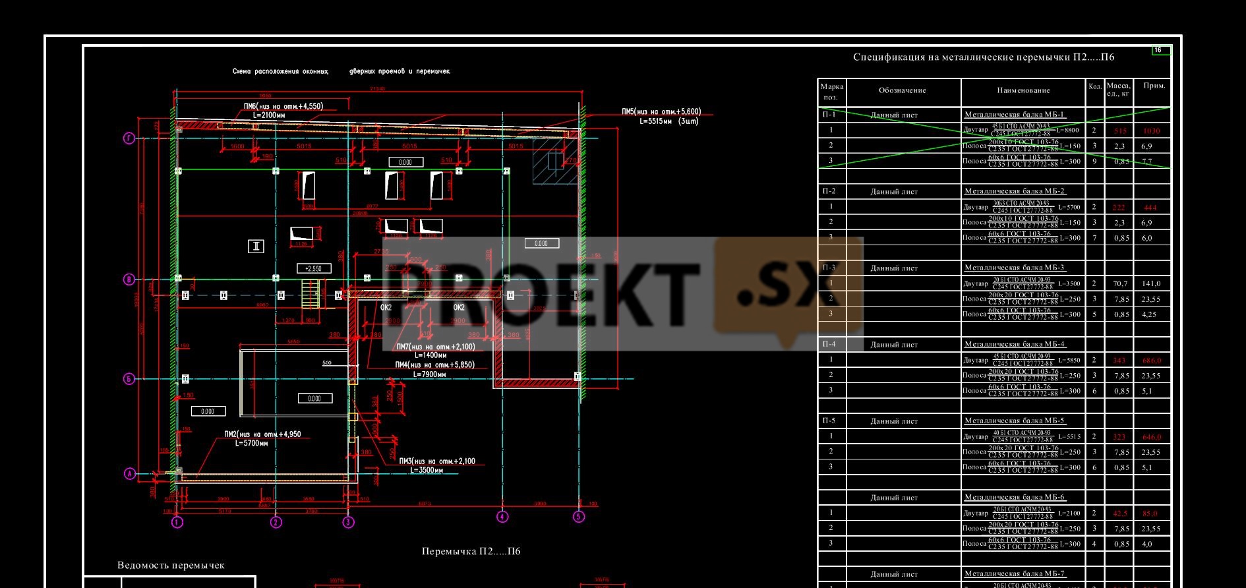Select the axis marker circle 'А'
This screenshot has width=1246, height=588.
(129, 474)
